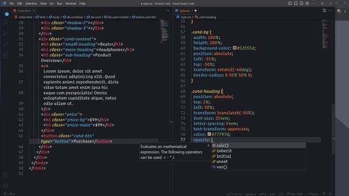Open the Help menu

pyautogui.click(x=82, y=4)
